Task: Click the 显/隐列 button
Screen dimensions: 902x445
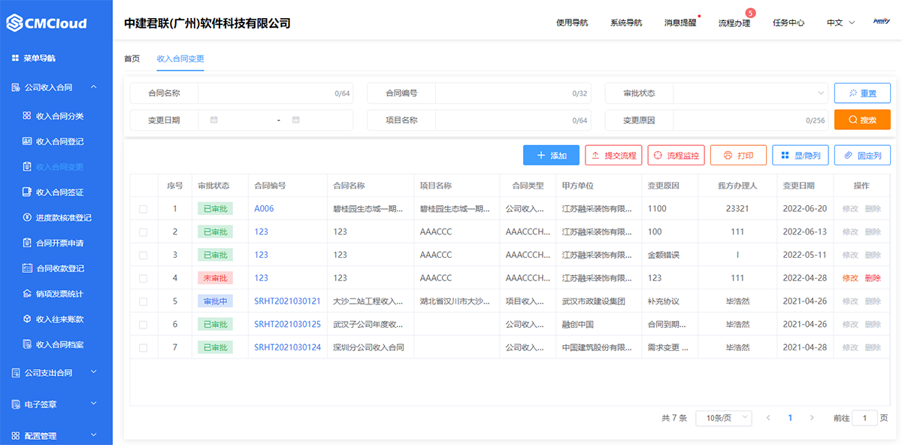Action: click(801, 156)
